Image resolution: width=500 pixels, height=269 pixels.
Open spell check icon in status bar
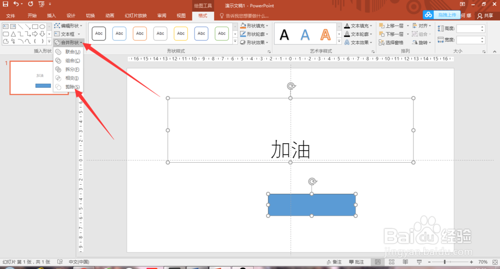(59, 262)
